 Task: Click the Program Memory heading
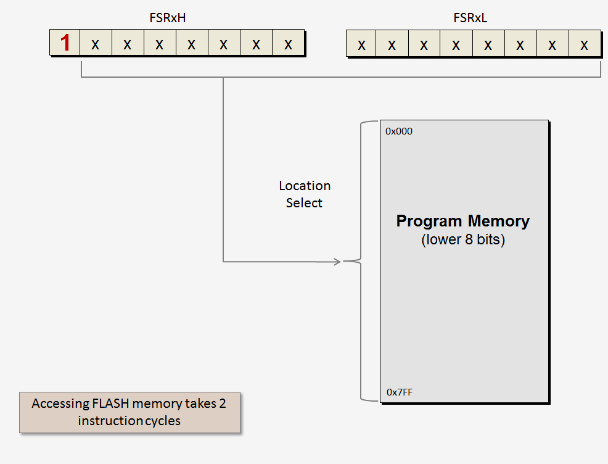tap(462, 221)
